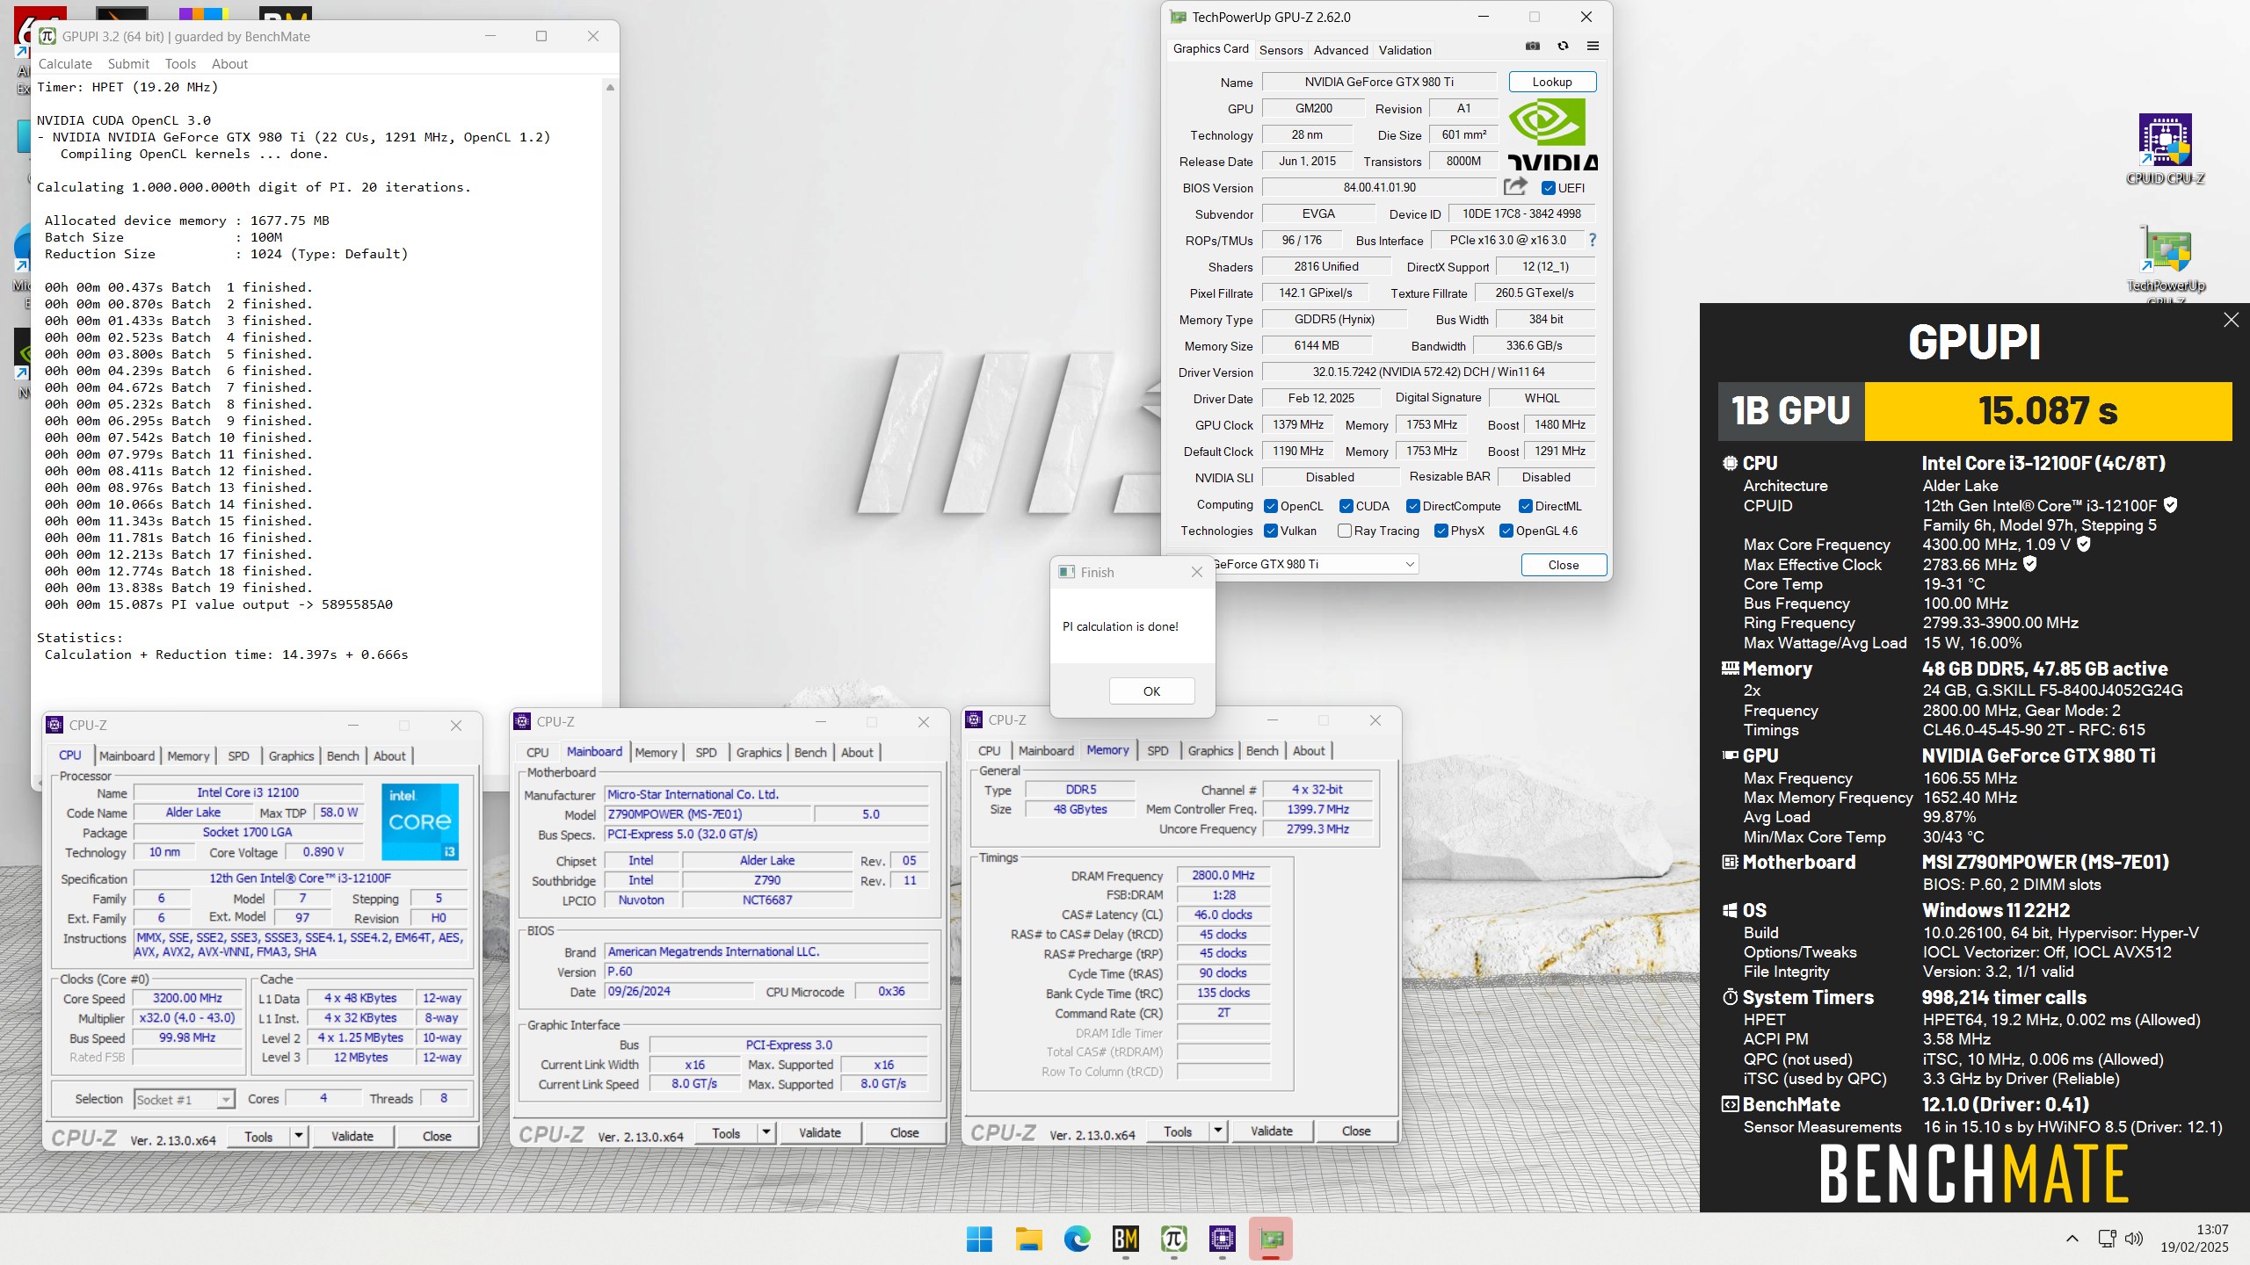Expand Tools arrow in CPU-Z Memory window
The width and height of the screenshot is (2250, 1265).
click(x=1218, y=1131)
